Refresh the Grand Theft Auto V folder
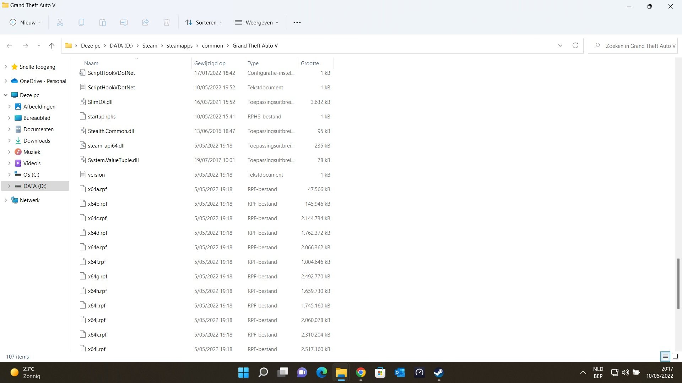Screen dimensions: 682x383 pos(575,45)
